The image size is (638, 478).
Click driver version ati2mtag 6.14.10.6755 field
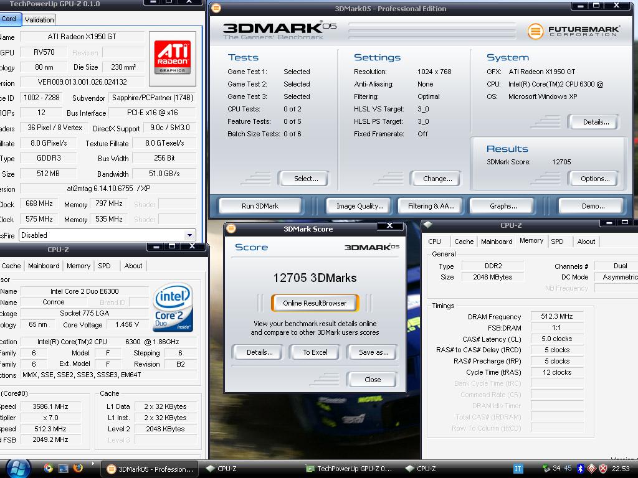pyautogui.click(x=108, y=189)
